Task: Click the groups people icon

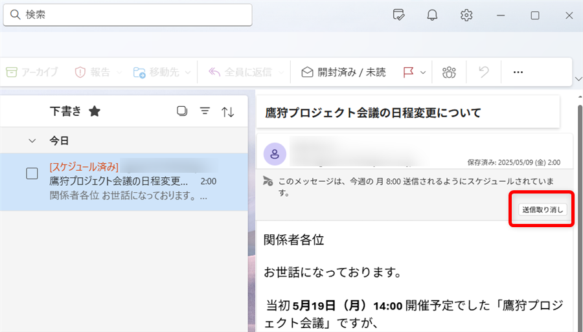Action: coord(449,72)
